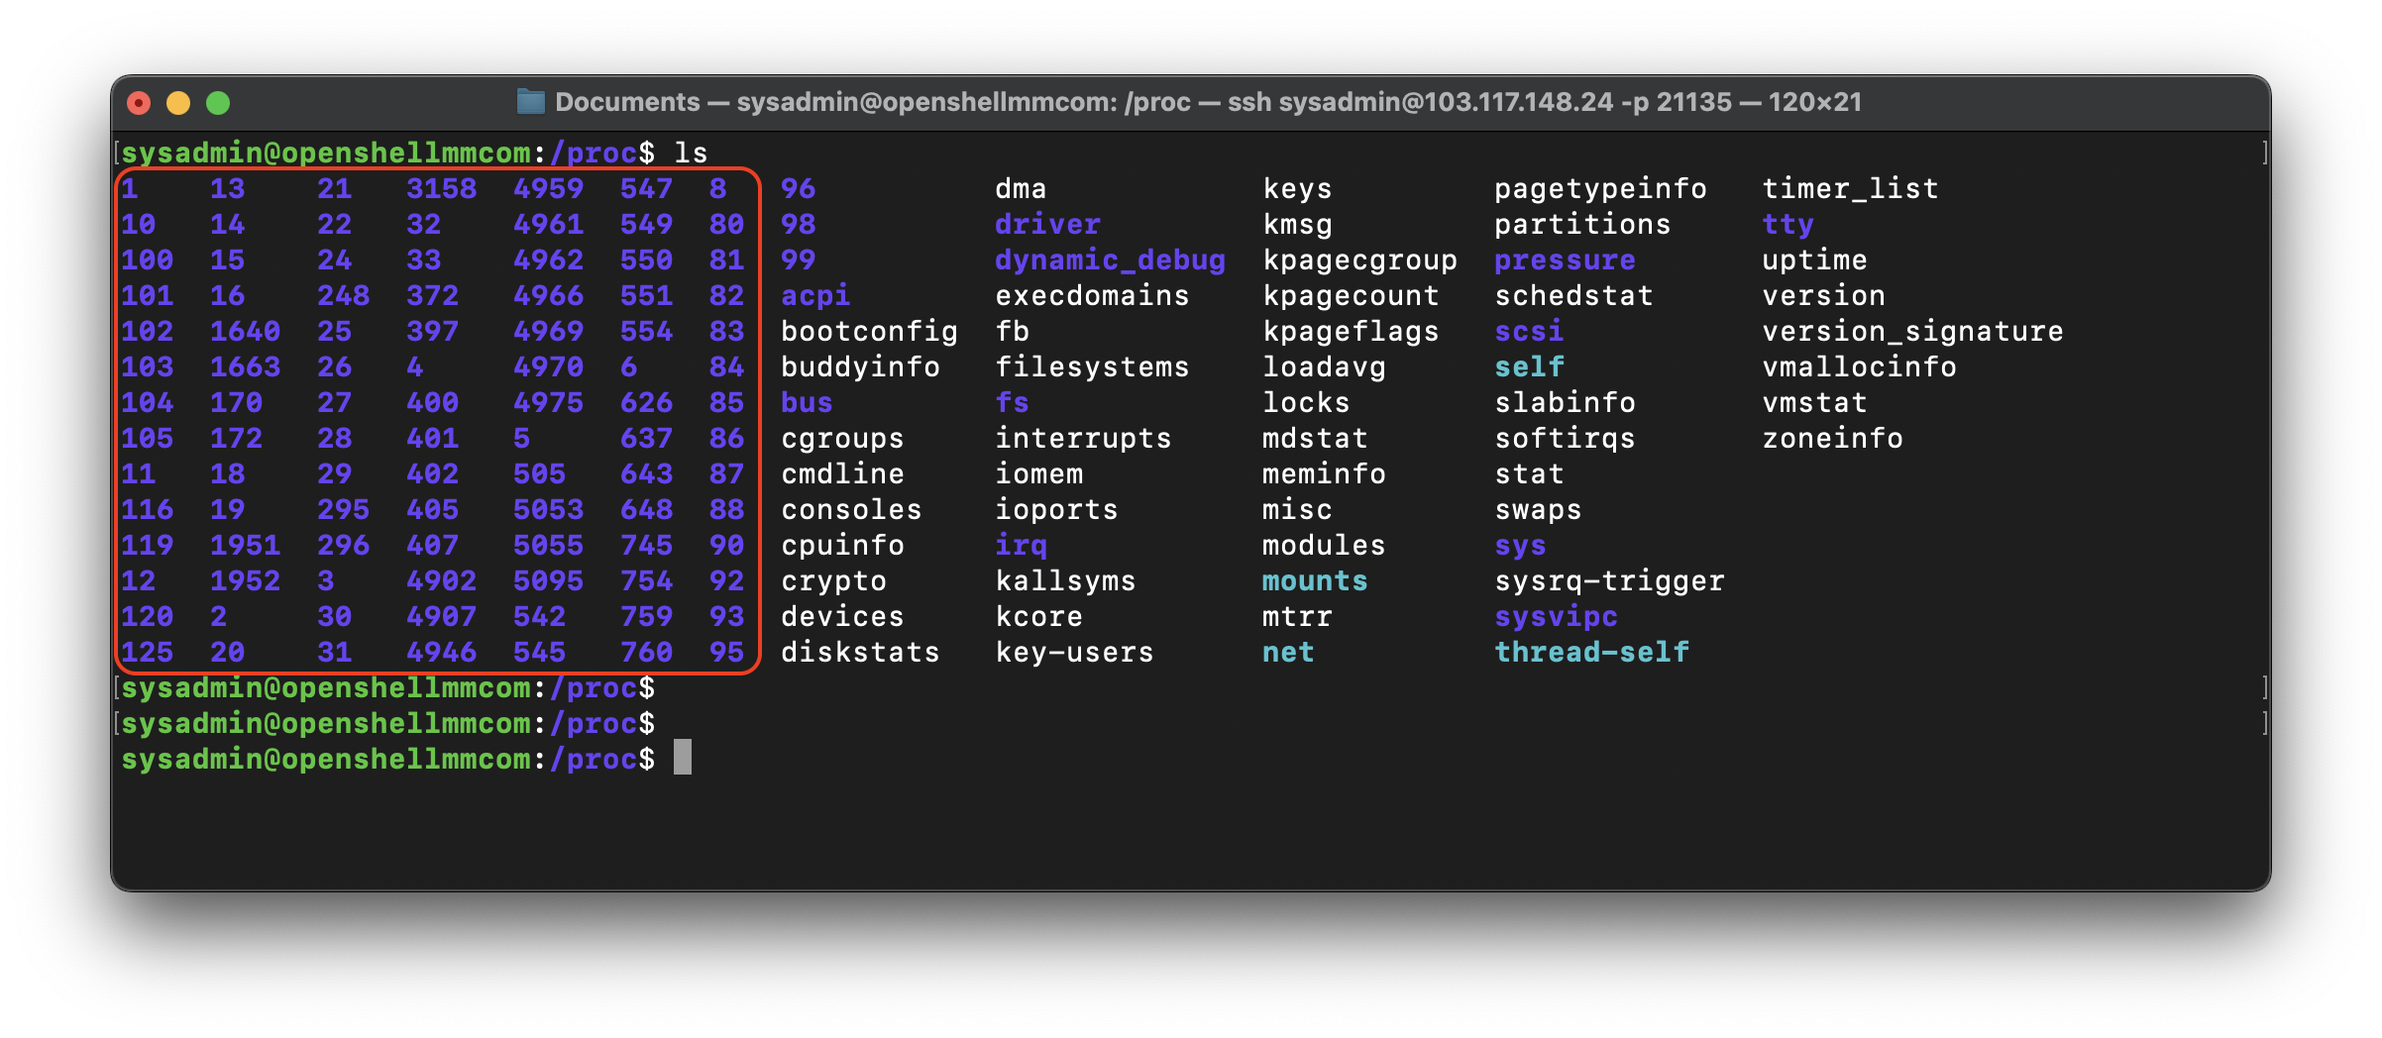Click the Documents folder icon in title bar
Screen dimensions: 2382x1038
(531, 102)
